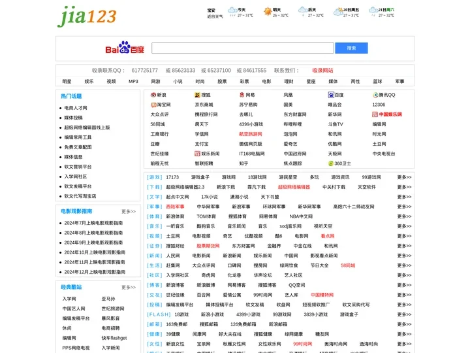Screen dimensions: 470x353
Task: Open the 12306 link
Action: point(379,105)
